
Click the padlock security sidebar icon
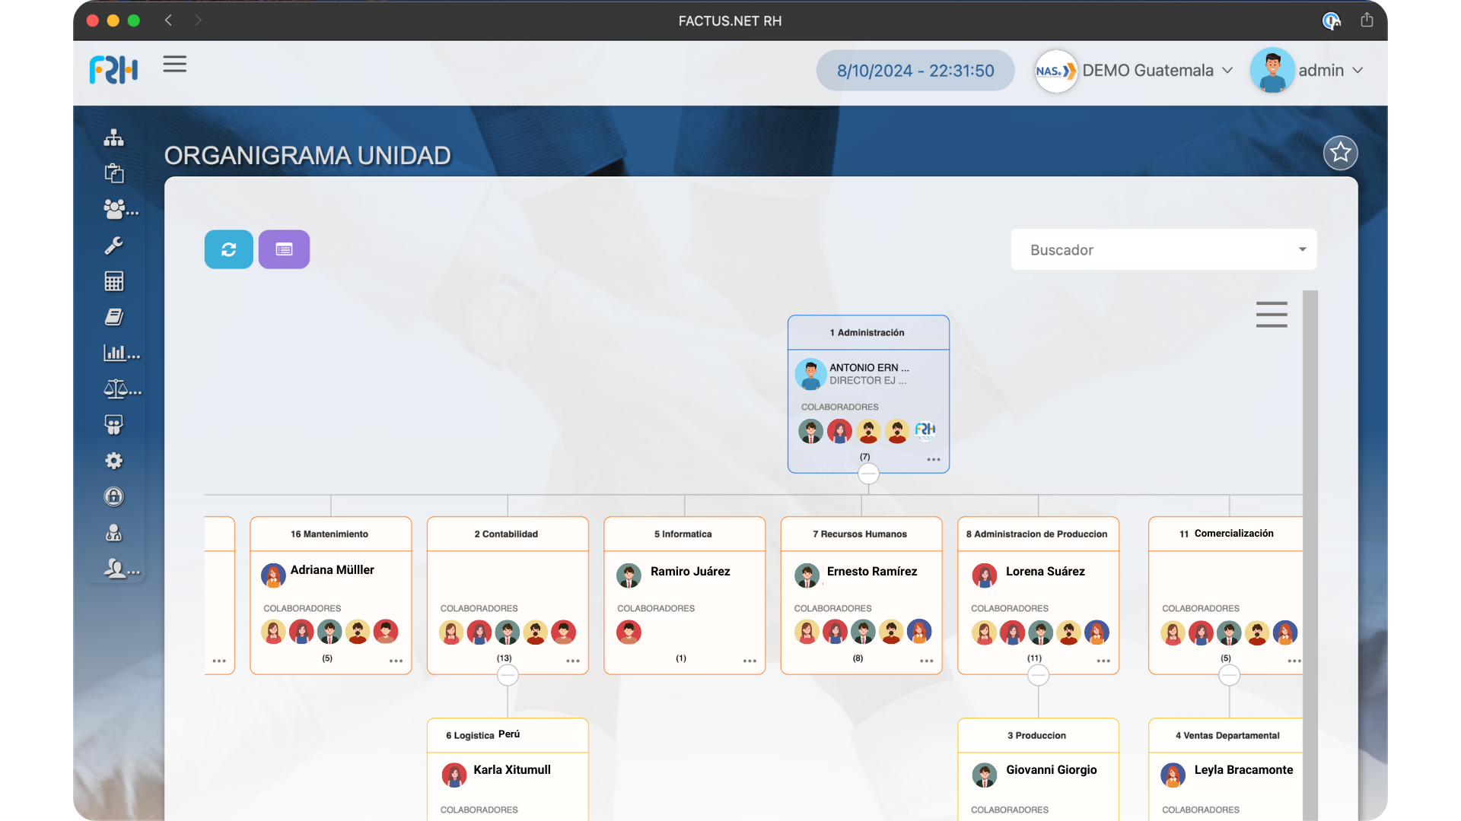click(x=114, y=496)
